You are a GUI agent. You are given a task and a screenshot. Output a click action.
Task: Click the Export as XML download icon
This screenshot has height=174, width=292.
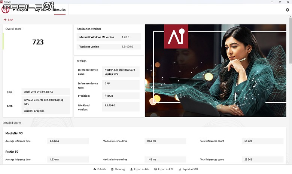(180, 169)
